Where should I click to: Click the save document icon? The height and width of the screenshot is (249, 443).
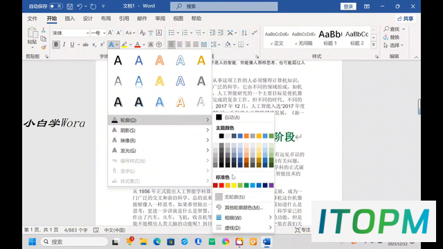coord(70,6)
